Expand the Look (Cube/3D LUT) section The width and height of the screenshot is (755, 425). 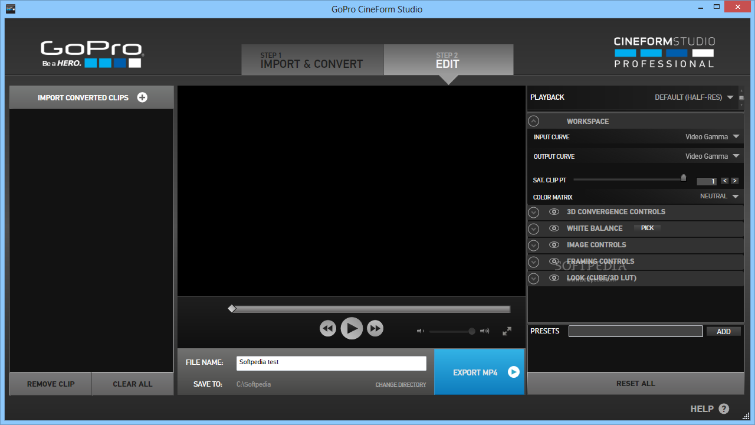[534, 279]
